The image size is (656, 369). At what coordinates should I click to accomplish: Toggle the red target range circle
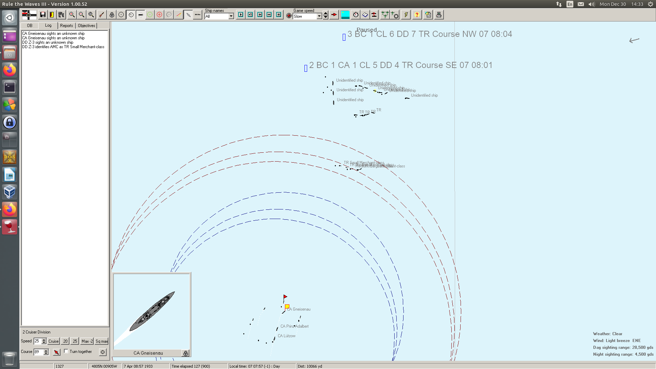[160, 15]
